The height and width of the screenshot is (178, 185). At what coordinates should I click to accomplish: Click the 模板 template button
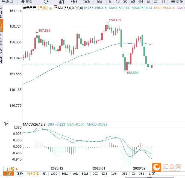click(x=20, y=174)
